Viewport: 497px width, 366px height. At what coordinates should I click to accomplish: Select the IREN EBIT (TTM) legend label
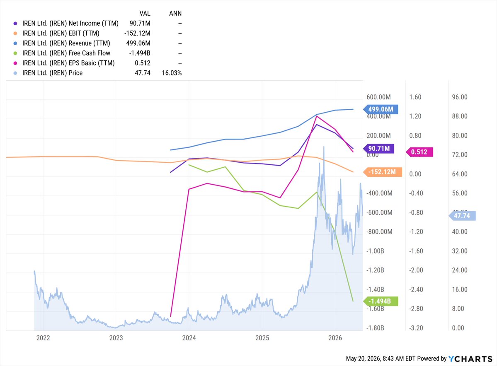tap(61, 33)
